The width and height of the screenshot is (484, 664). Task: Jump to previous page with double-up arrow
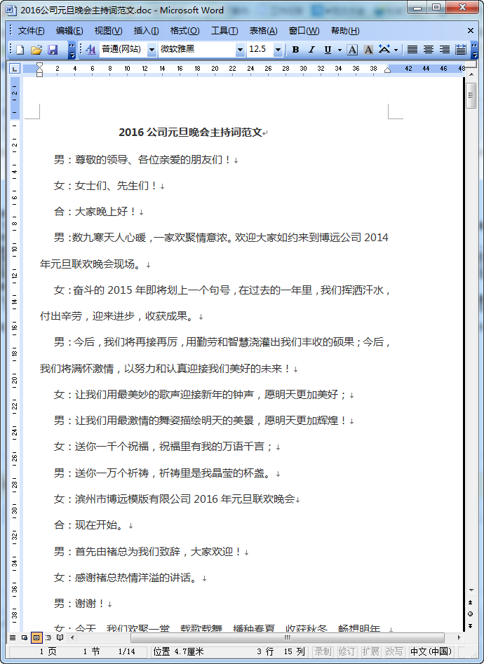pyautogui.click(x=471, y=602)
